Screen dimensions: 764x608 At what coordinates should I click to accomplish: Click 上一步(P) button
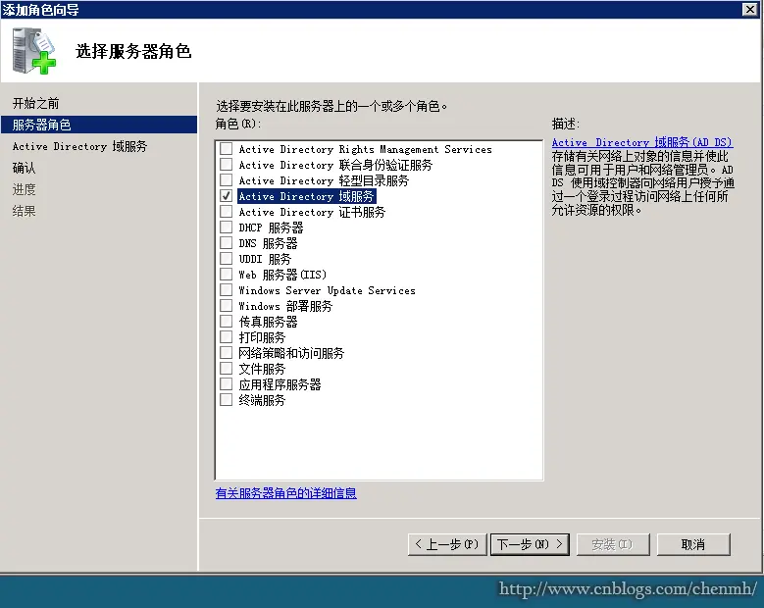click(447, 544)
